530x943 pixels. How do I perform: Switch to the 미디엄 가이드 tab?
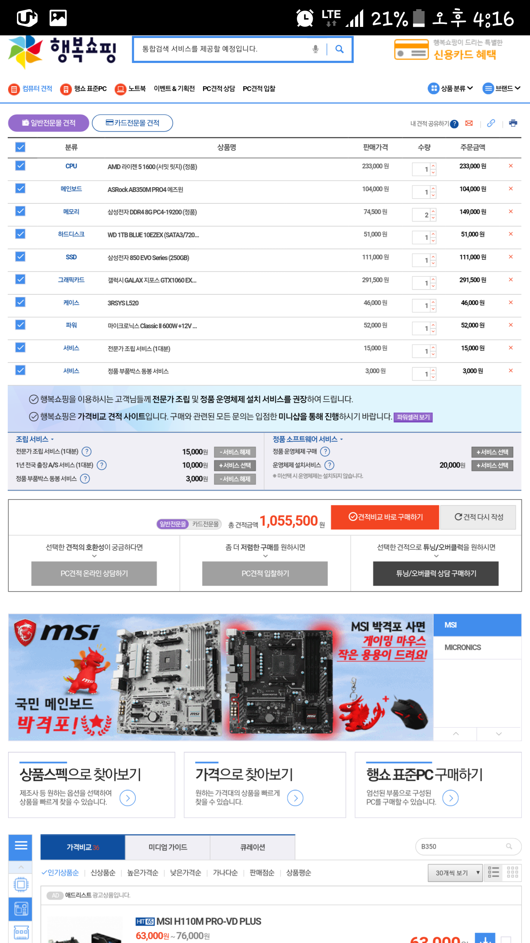coord(168,847)
